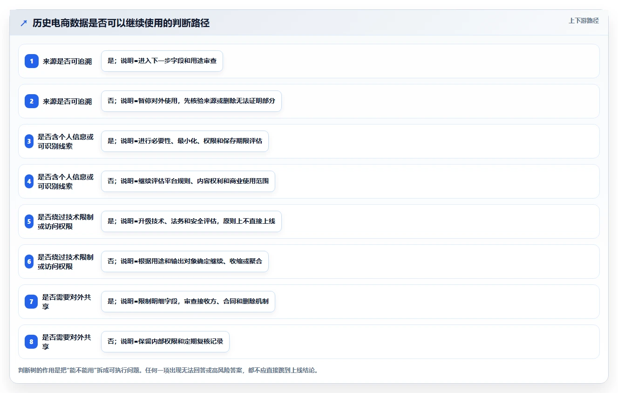Image resolution: width=618 pixels, height=393 pixels.
Task: Click the answer box 继续评估平台规则、内容权利
Action: (188, 181)
